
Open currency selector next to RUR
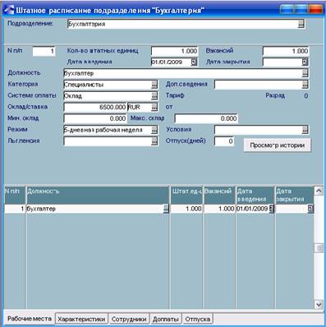click(x=154, y=107)
